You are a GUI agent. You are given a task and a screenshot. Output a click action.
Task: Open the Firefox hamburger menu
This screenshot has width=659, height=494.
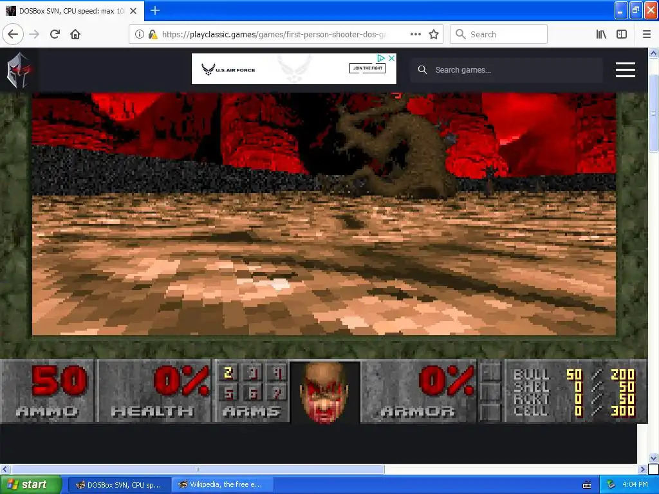[x=647, y=34]
